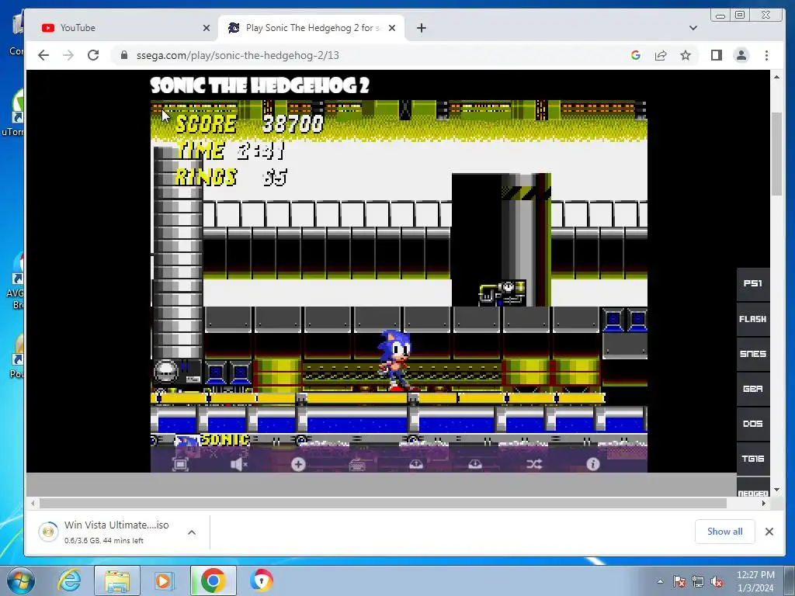This screenshot has height=596, width=795.
Task: Open a new browser tab
Action: 422,28
